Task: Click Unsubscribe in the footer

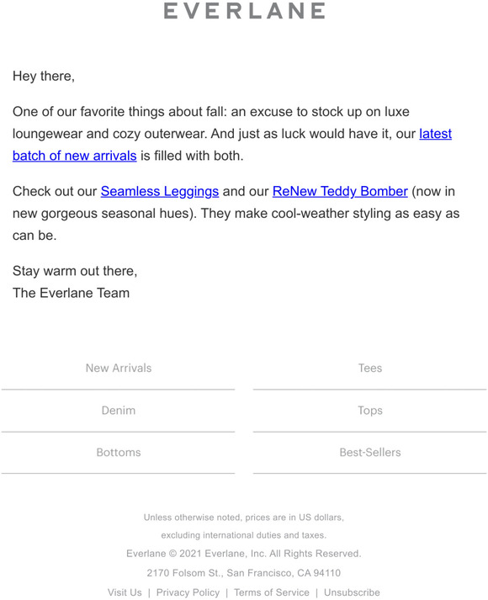Action: (352, 592)
